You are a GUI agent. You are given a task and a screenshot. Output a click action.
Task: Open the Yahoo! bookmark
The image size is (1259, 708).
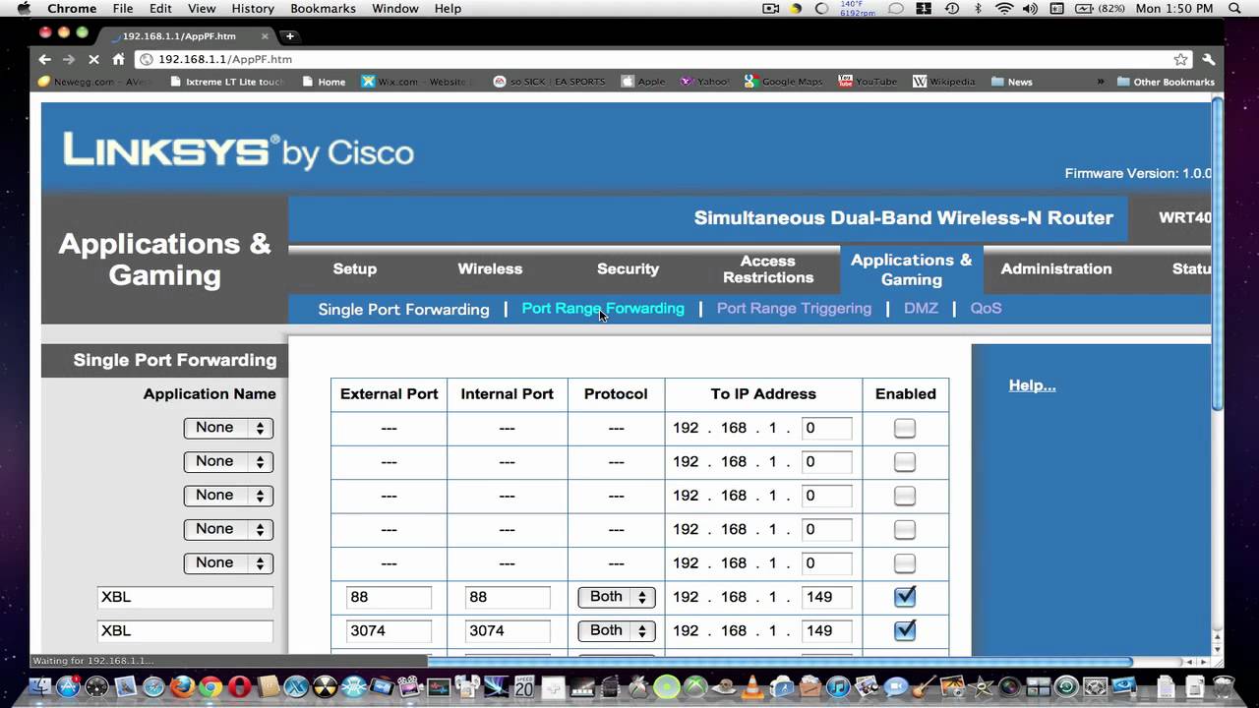click(704, 82)
